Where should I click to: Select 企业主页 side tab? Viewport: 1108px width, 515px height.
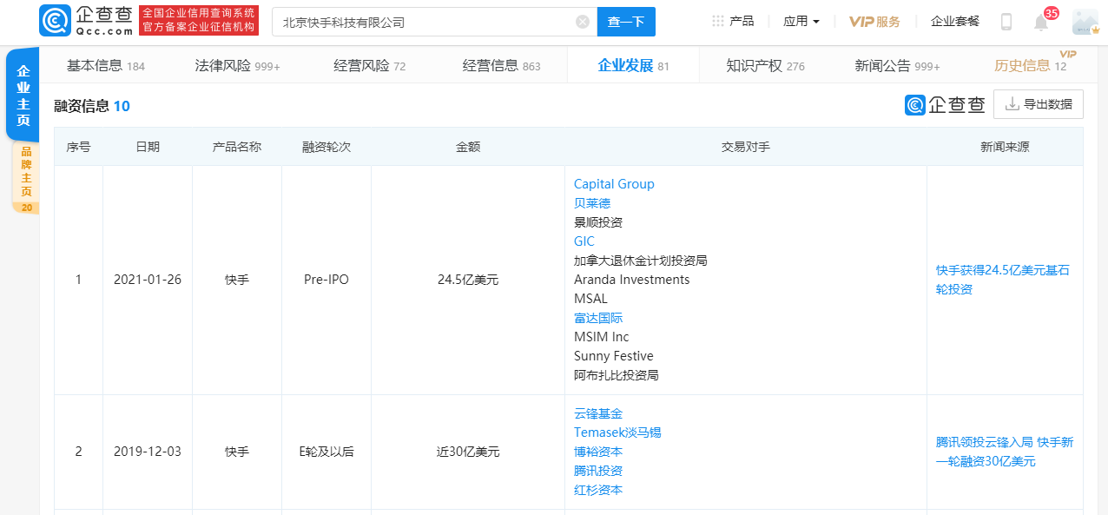coord(23,96)
